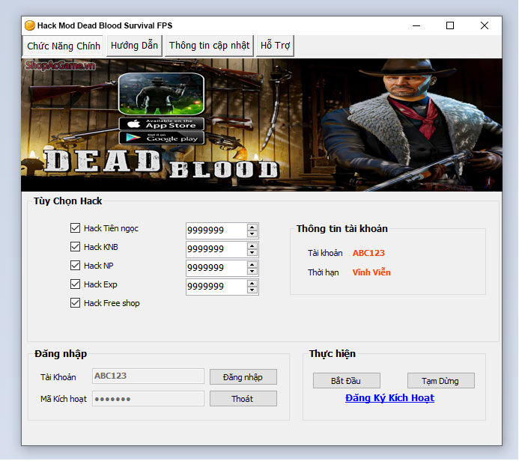Click the Bắt Đầu button
Viewport: 519px width, 461px height.
pyautogui.click(x=347, y=381)
